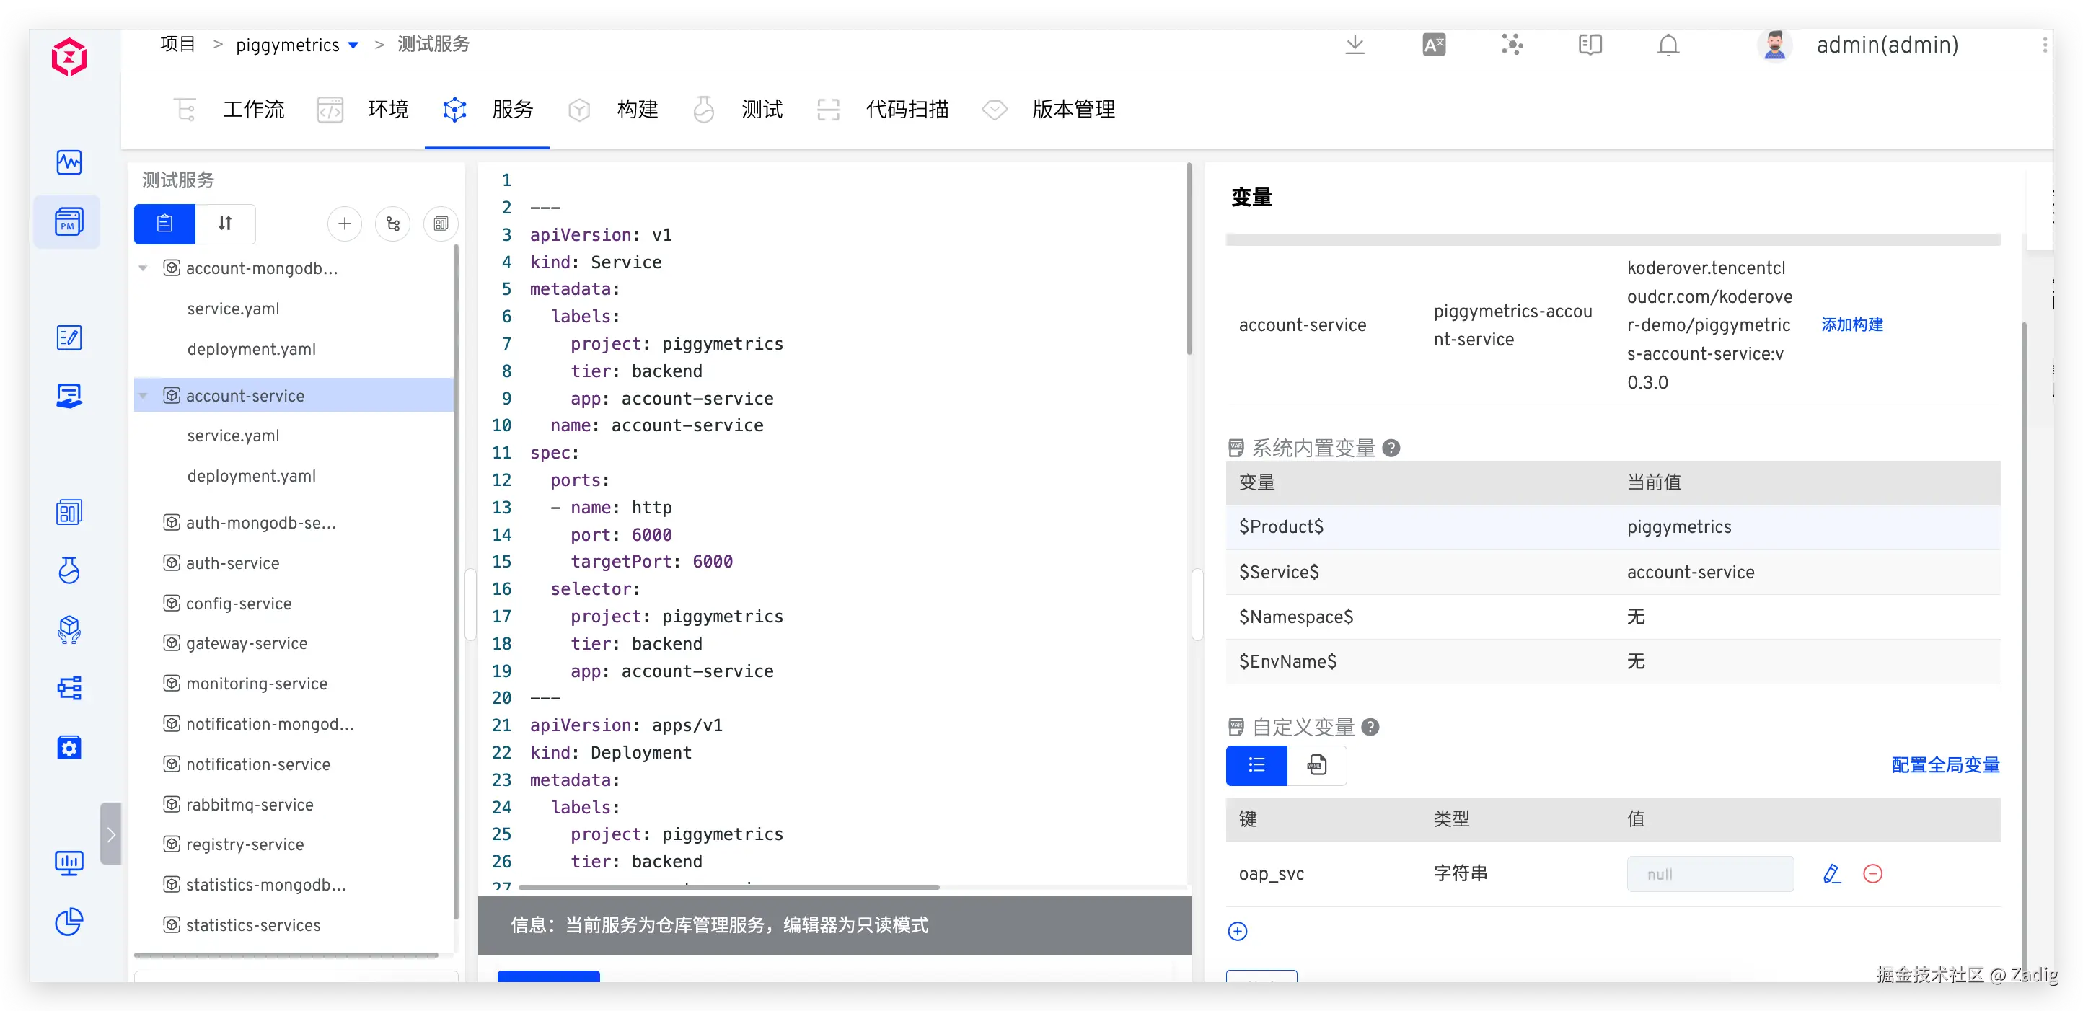Screen dimensions: 2083x1011
Task: Open piggymetrics project dropdown
Action: pos(353,45)
